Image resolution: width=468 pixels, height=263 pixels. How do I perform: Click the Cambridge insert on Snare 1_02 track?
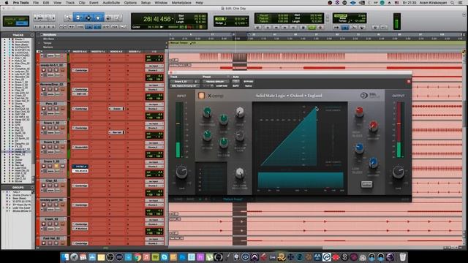pyautogui.click(x=80, y=128)
